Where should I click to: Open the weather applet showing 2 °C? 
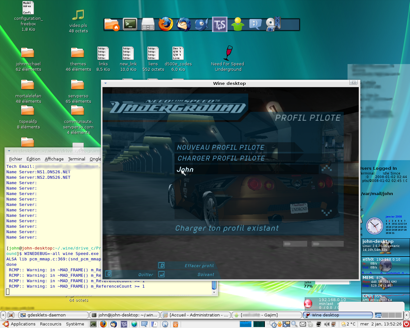(348, 324)
